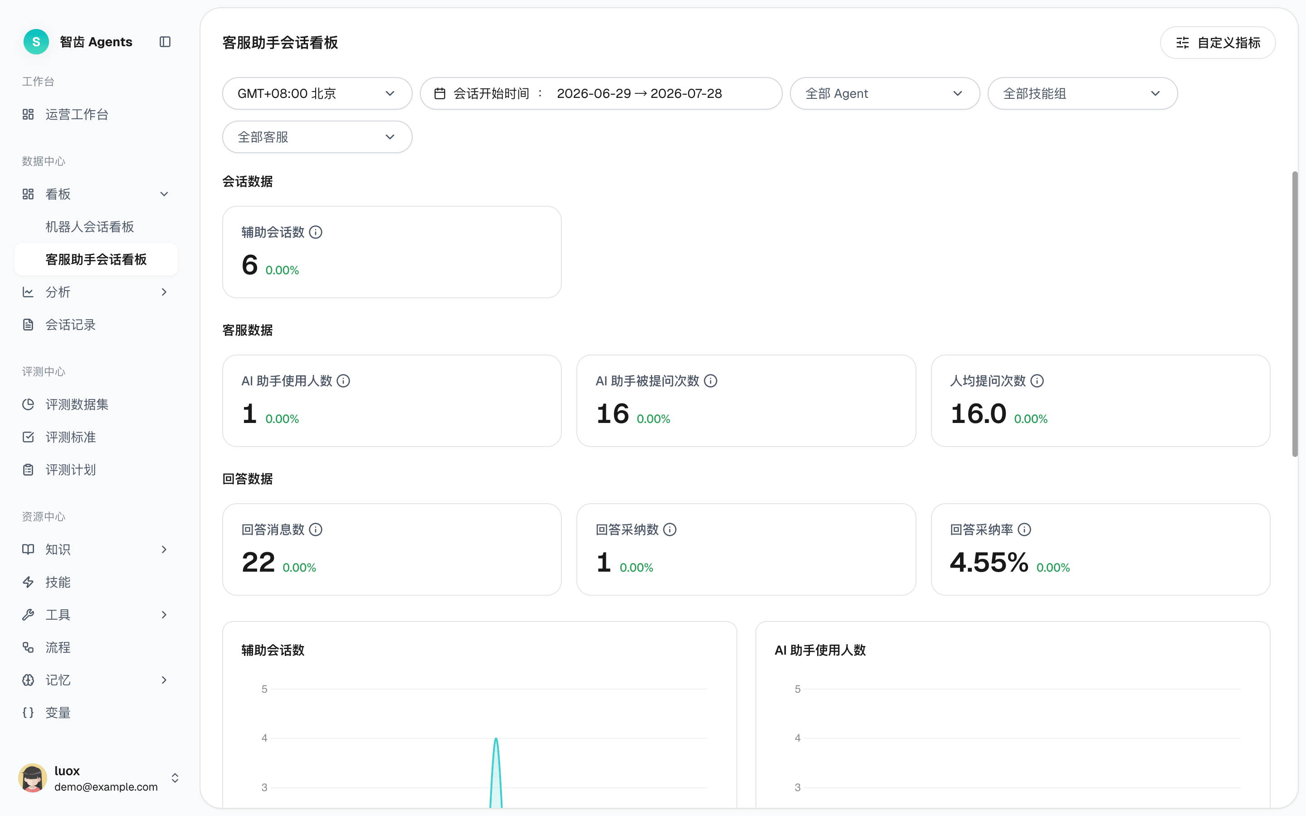Collapse the sidebar panel icon
Image resolution: width=1306 pixels, height=816 pixels.
pyautogui.click(x=165, y=42)
